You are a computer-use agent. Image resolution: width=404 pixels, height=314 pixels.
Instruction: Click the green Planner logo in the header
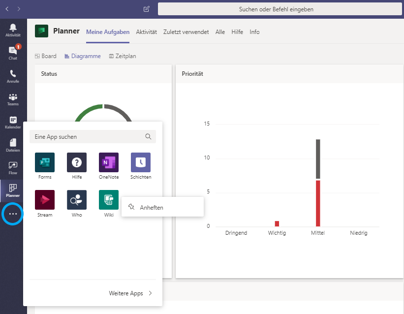click(41, 31)
